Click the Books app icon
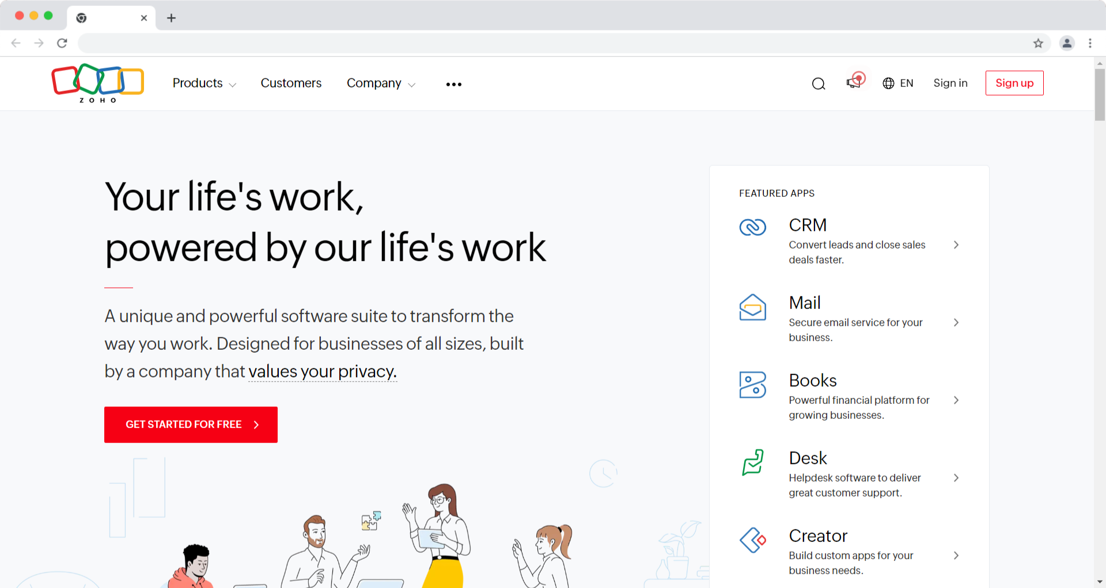1106x588 pixels. click(753, 385)
